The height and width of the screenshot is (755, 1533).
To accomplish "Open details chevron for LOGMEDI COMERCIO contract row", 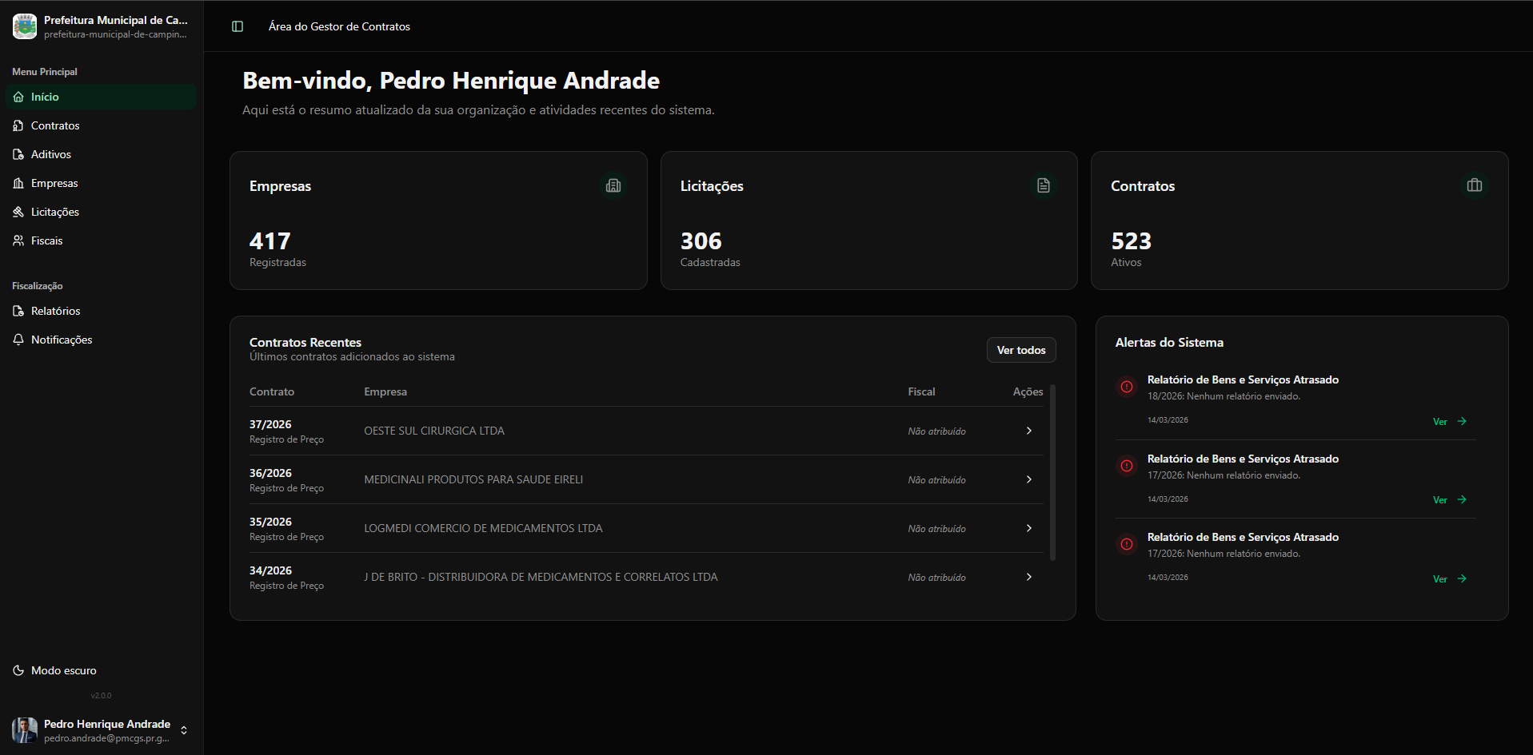I will tap(1028, 528).
